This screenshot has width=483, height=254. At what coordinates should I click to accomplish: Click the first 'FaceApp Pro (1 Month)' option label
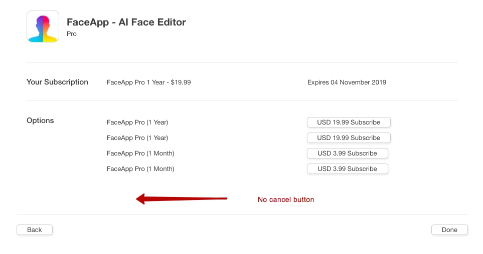click(140, 153)
